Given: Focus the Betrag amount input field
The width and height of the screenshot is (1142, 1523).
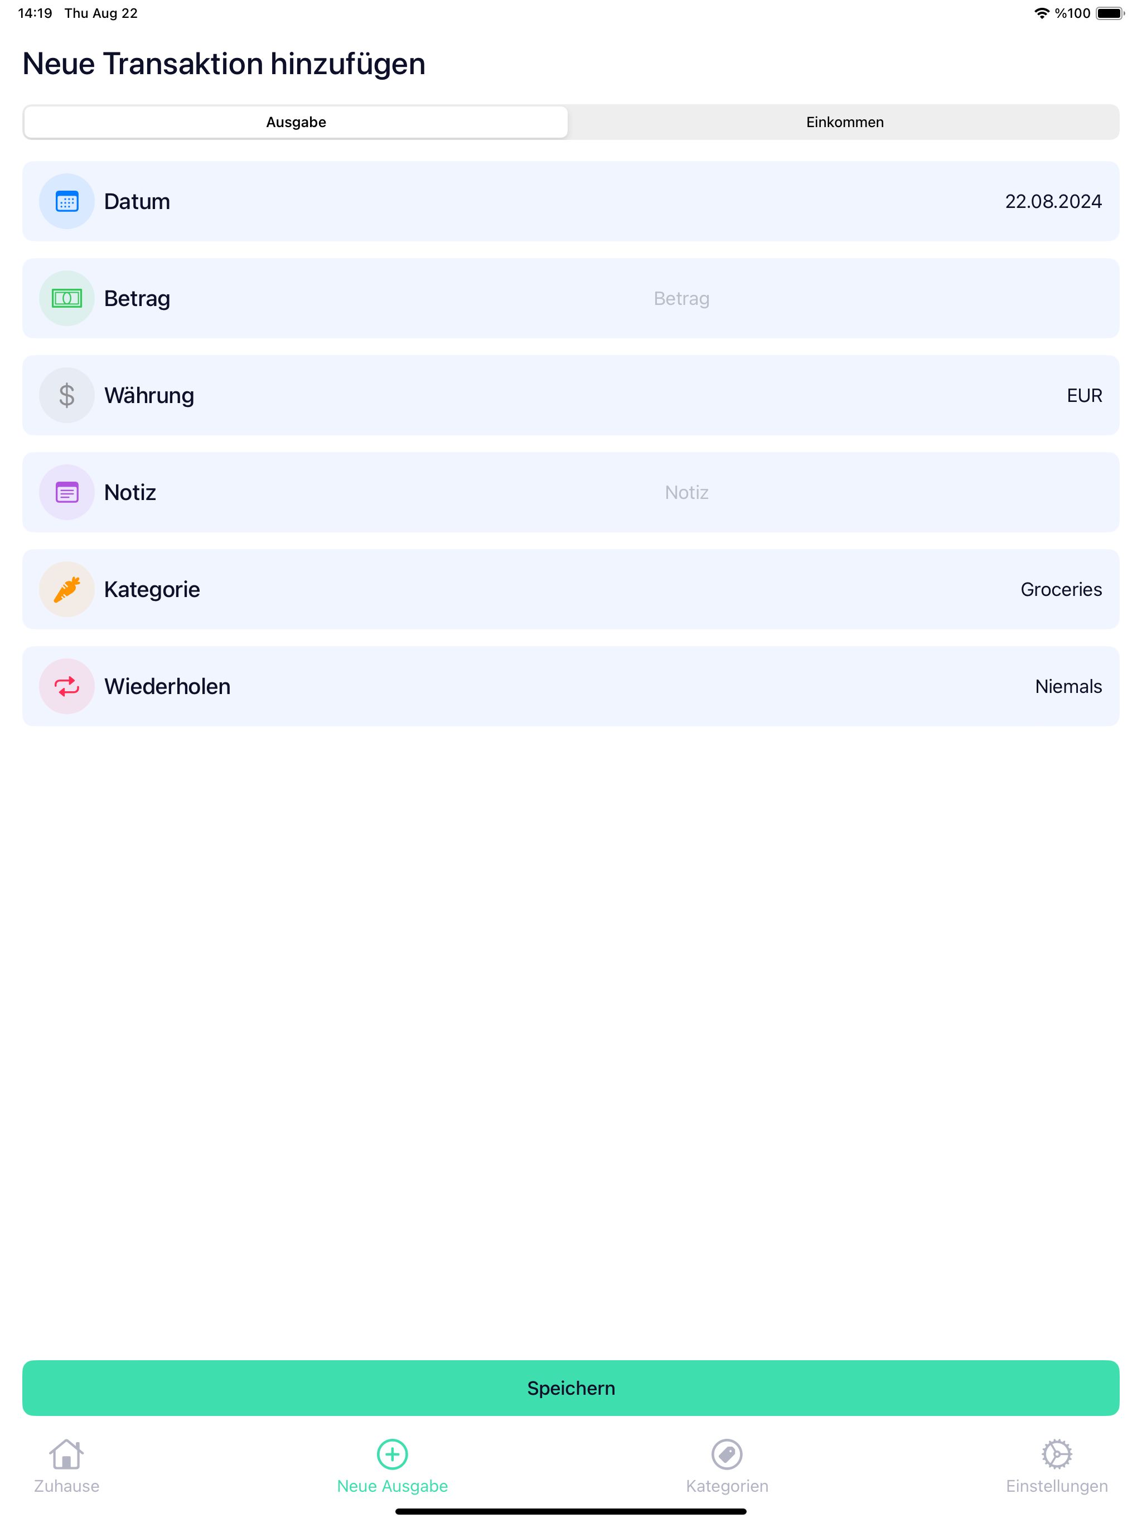Looking at the screenshot, I should [x=681, y=299].
